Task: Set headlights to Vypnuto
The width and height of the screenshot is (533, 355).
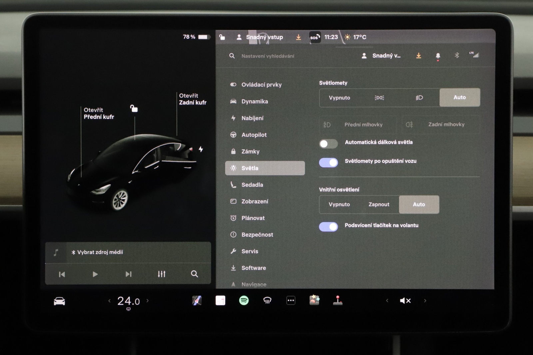Action: tap(339, 98)
